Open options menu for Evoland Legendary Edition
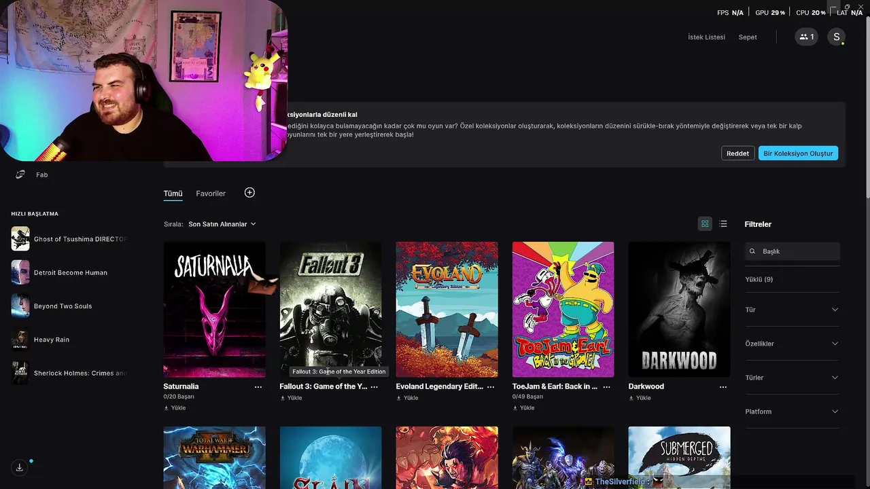The image size is (870, 489). click(491, 386)
